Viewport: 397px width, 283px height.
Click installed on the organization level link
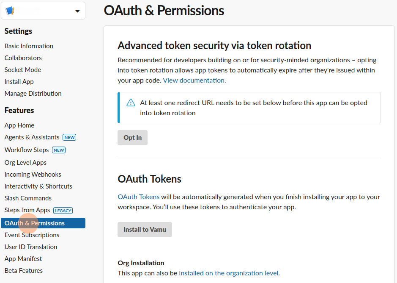tap(228, 273)
